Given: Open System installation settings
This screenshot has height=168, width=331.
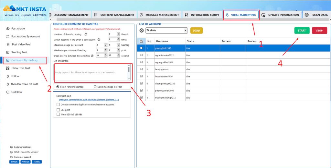Looking at the screenshot, I should click(21, 147).
